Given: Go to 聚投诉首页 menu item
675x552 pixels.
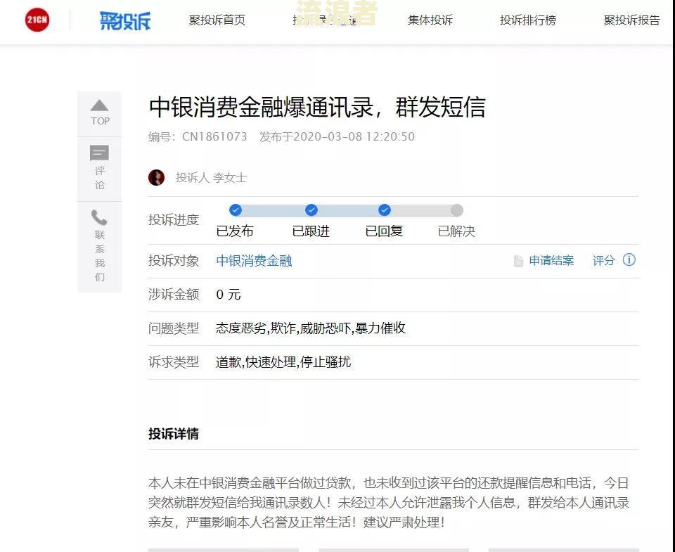Looking at the screenshot, I should 217,20.
